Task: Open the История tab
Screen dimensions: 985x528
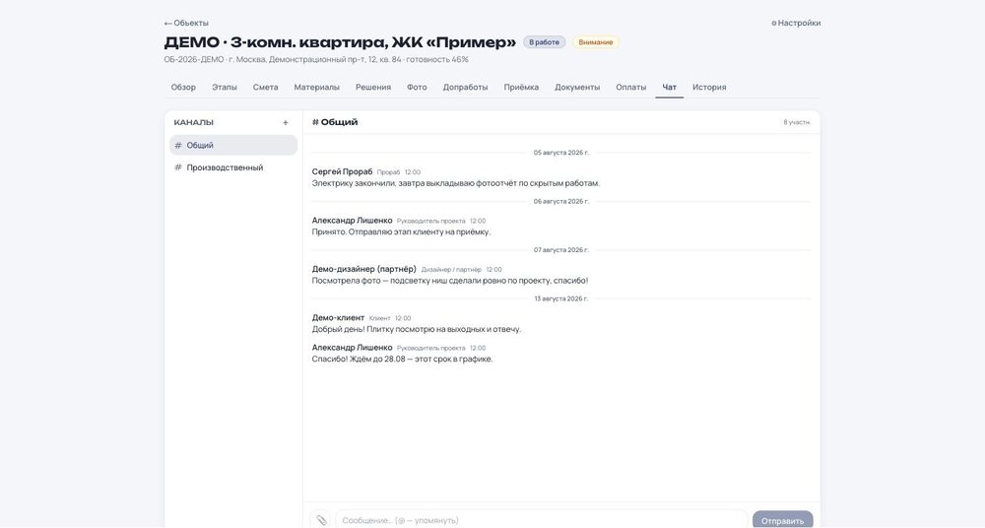Action: 709,88
